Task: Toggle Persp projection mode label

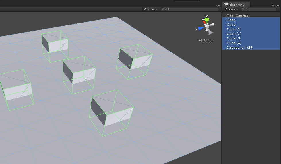Action: click(x=206, y=41)
